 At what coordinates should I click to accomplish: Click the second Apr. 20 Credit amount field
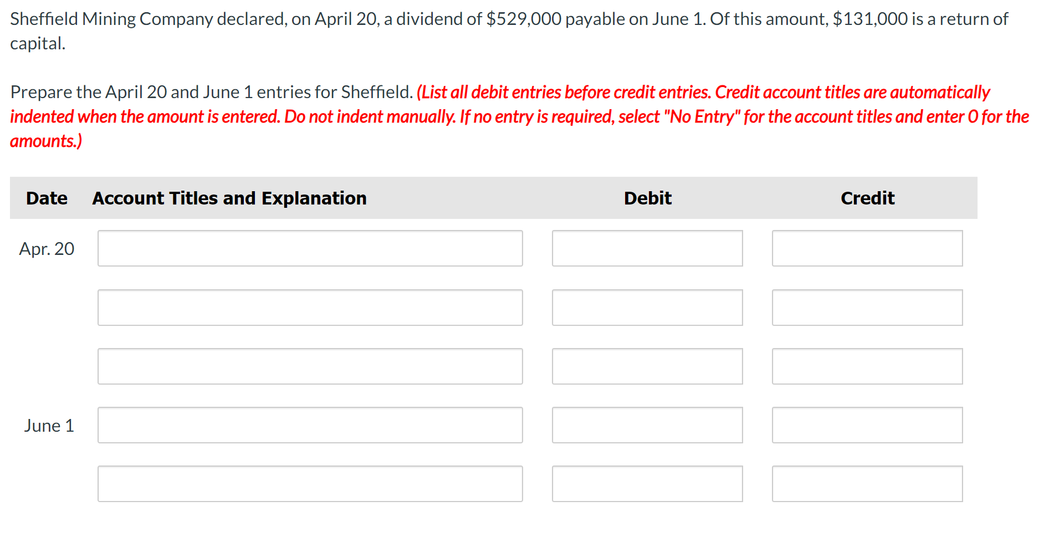point(867,308)
